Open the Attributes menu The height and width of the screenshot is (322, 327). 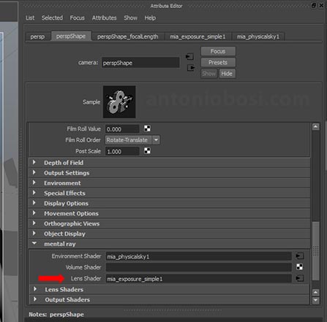click(x=104, y=18)
